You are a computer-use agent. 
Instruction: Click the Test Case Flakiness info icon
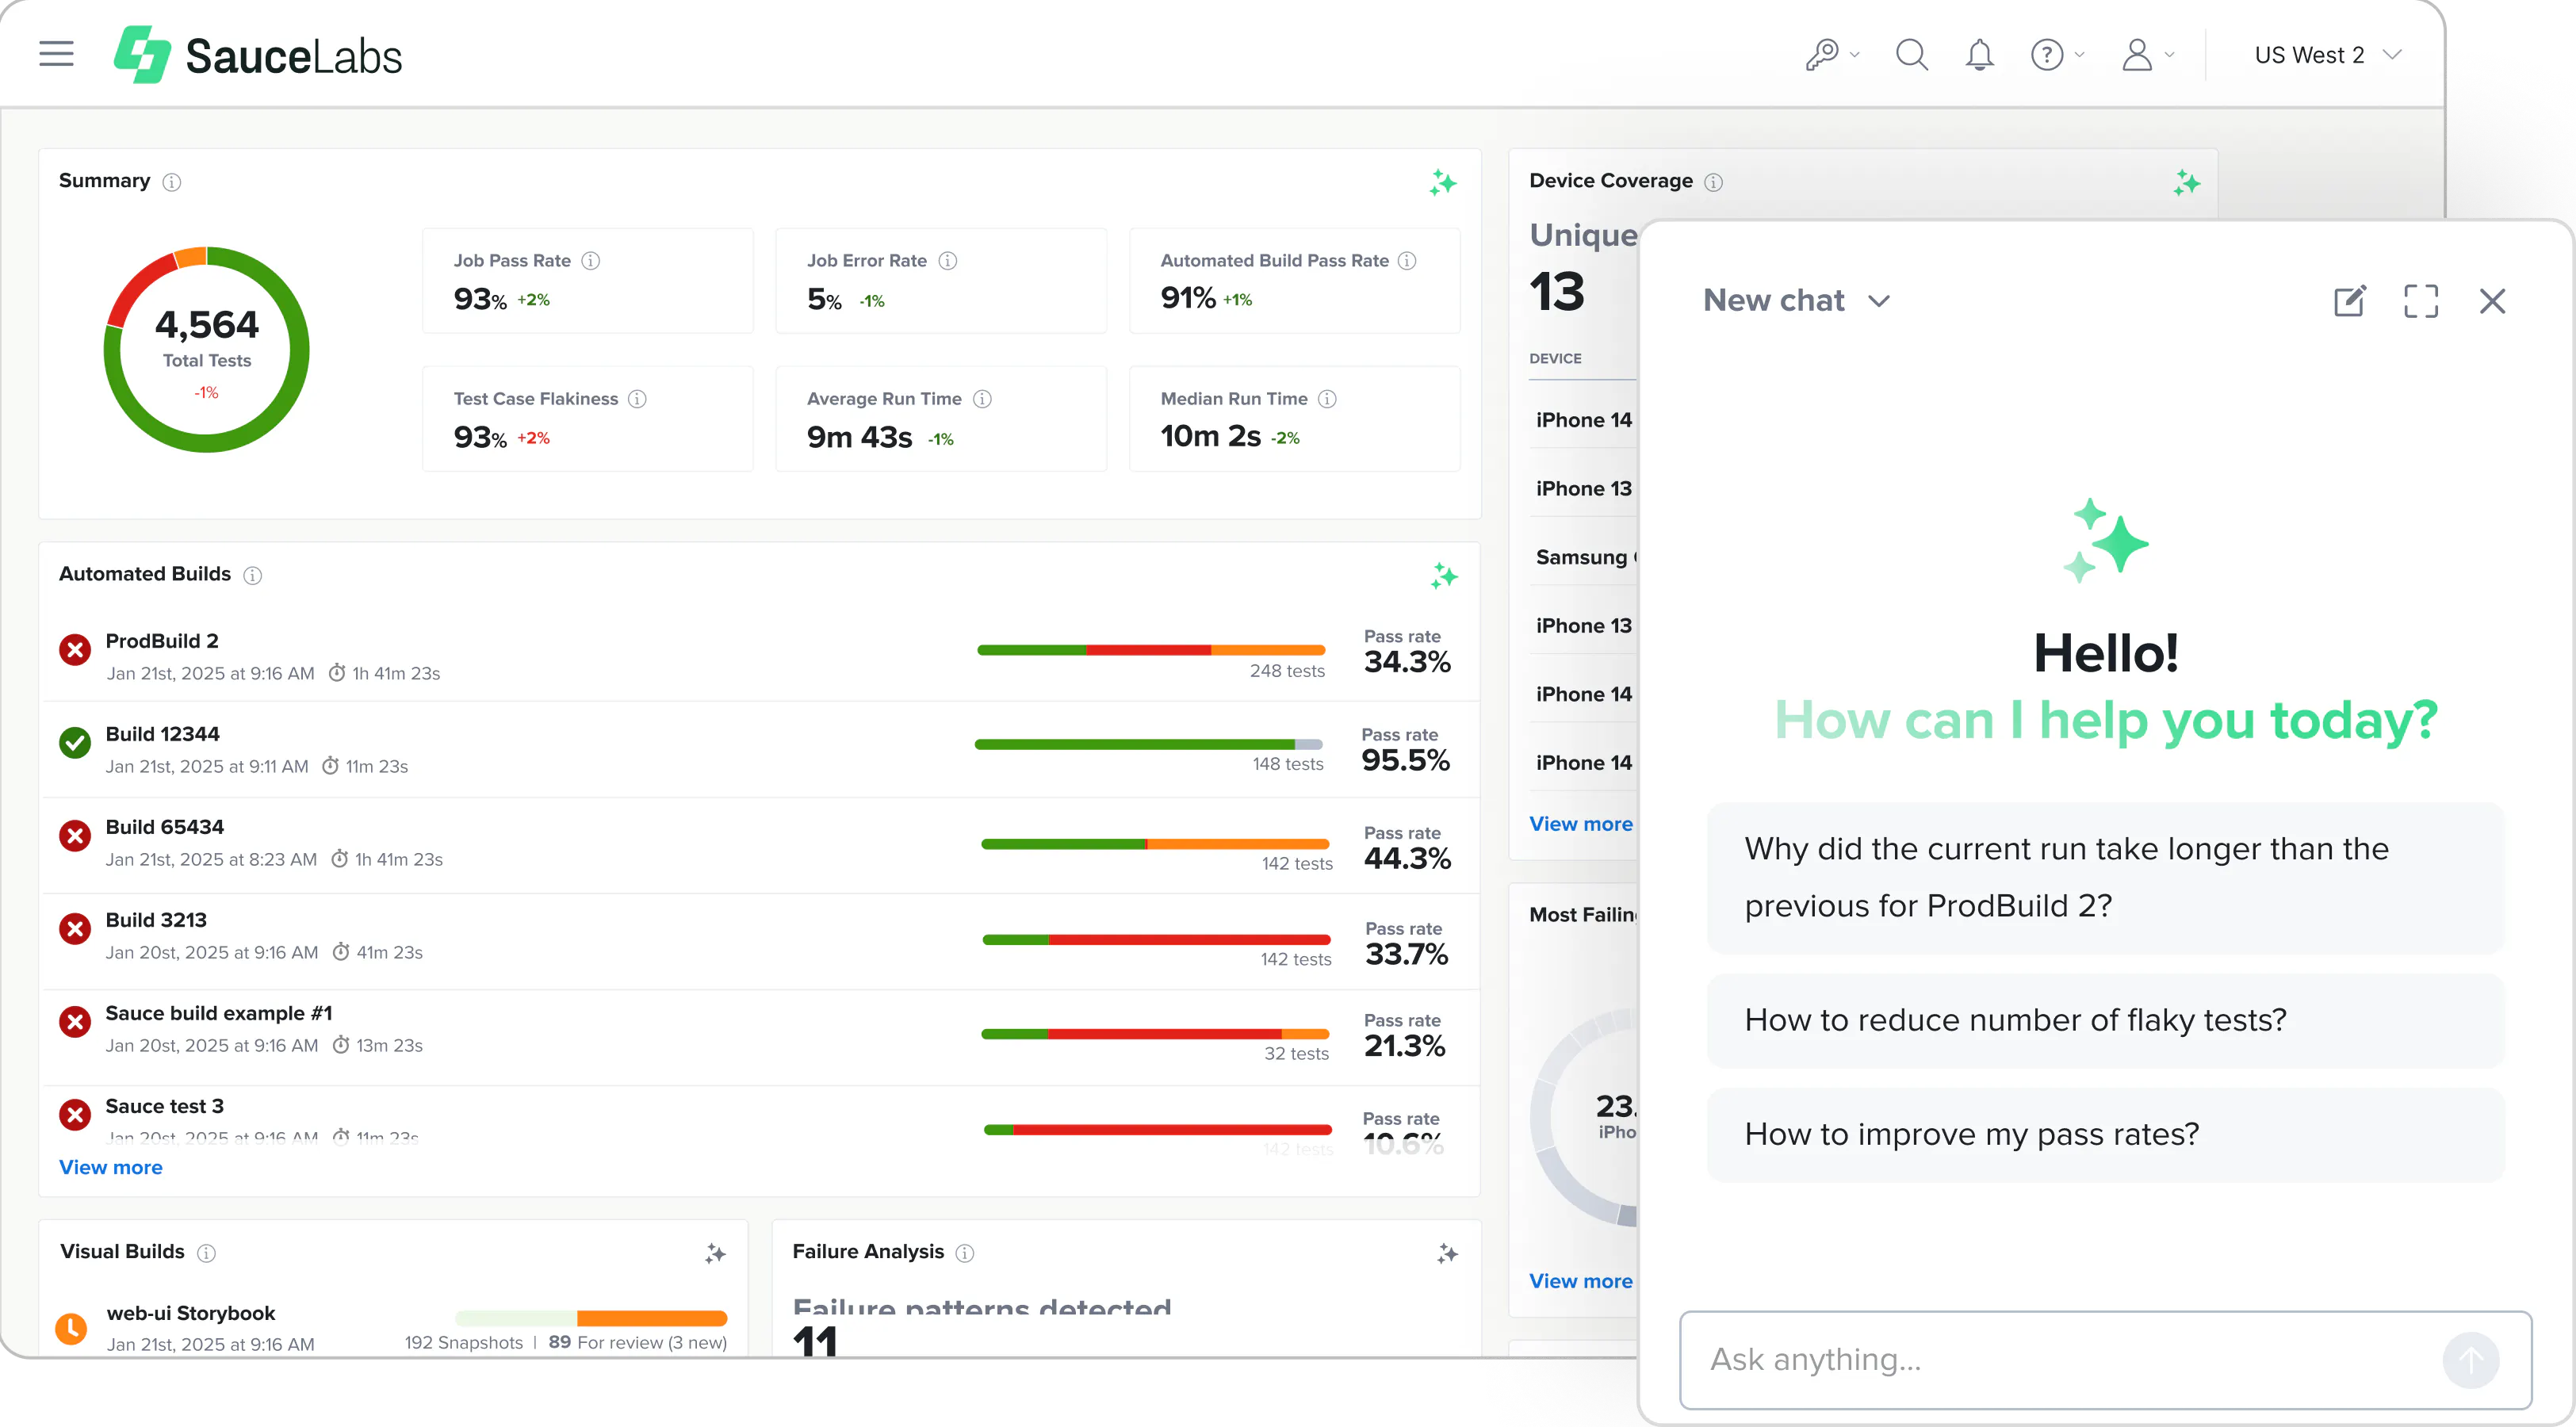point(637,399)
